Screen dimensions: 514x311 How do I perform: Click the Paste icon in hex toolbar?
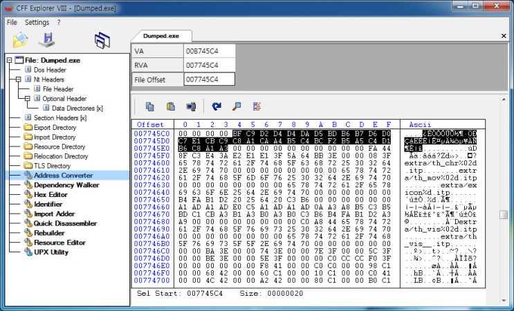(x=169, y=106)
